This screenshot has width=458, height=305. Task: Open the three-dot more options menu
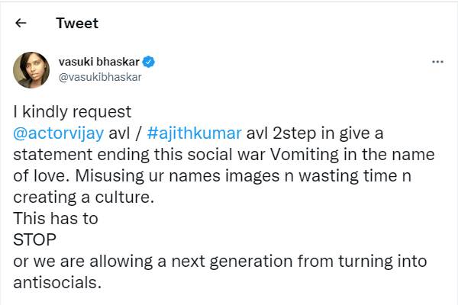point(437,62)
